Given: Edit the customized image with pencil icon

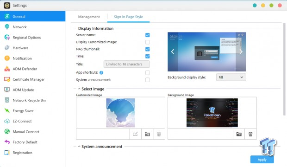Looking at the screenshot, I should point(135,134).
